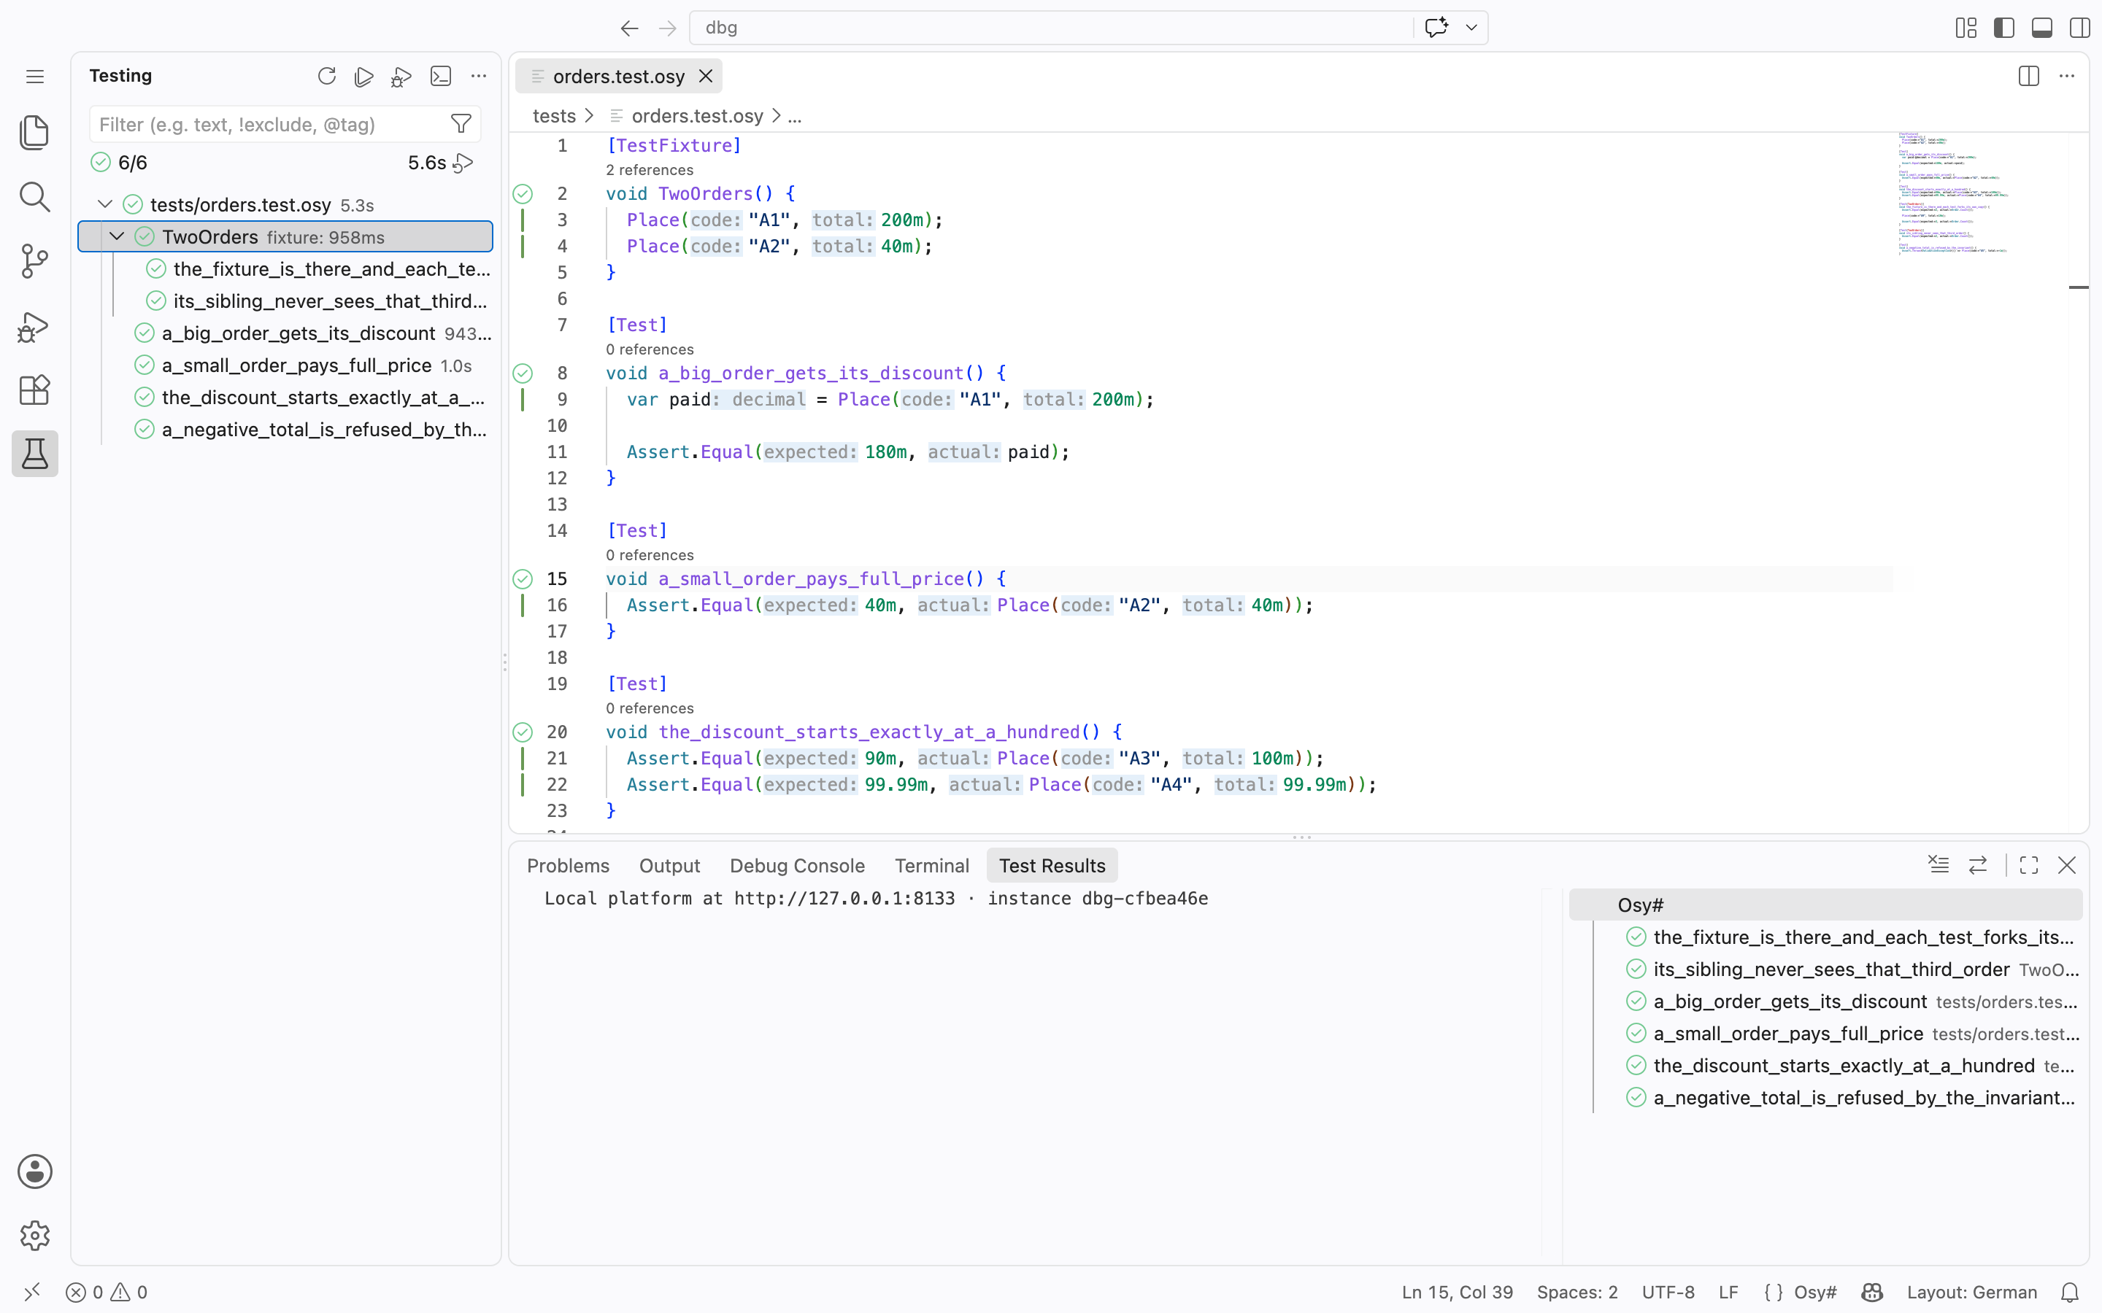Screen dimensions: 2102x1313
Task: Toggle the primary side bar
Action: click(x=2004, y=28)
